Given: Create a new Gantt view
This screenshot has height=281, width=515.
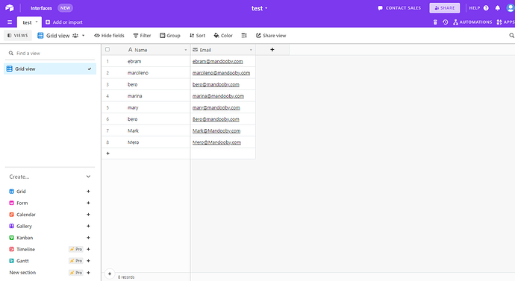Looking at the screenshot, I should click(x=88, y=261).
